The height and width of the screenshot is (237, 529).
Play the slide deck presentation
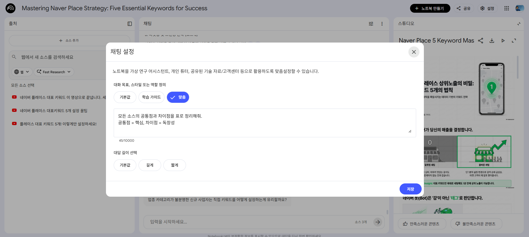[x=503, y=41]
